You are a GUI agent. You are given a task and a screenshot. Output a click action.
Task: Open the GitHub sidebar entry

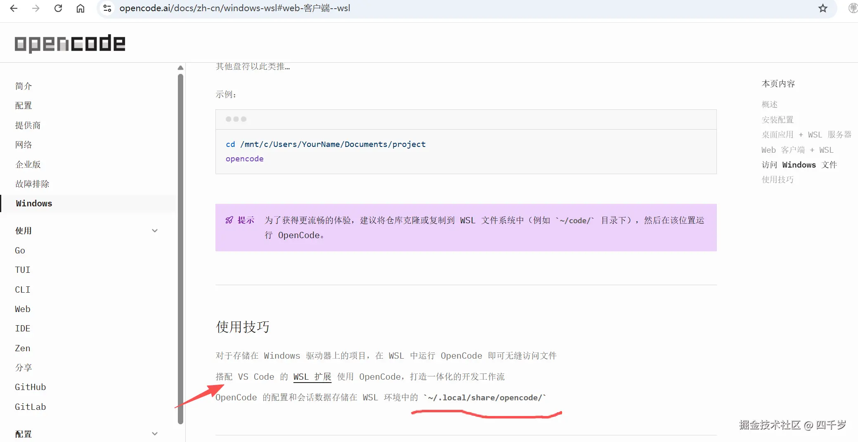tap(30, 387)
